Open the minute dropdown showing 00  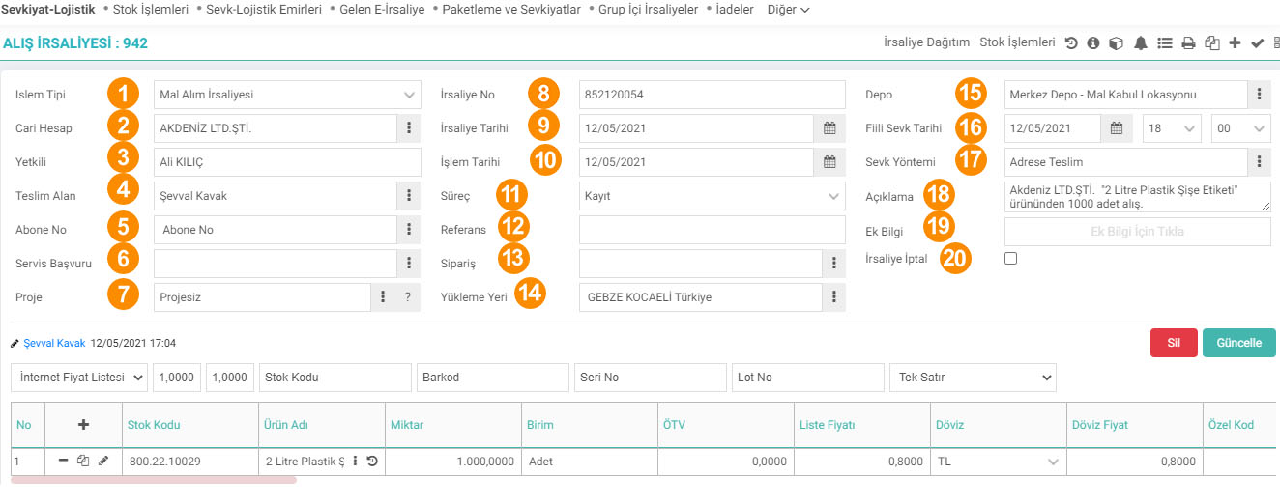(x=1243, y=127)
